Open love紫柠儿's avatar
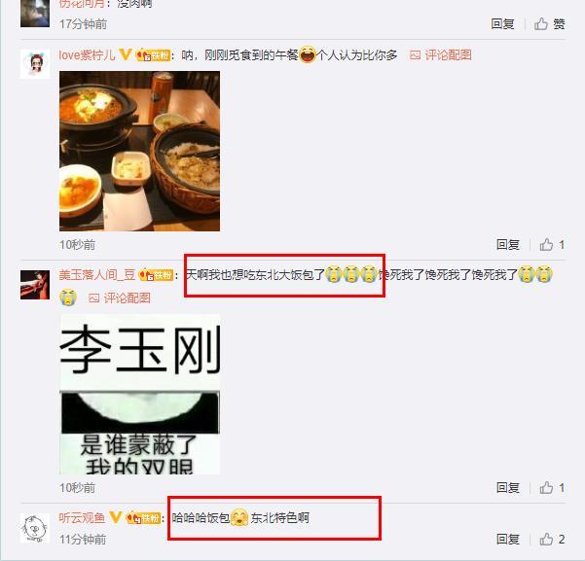 [x=35, y=64]
